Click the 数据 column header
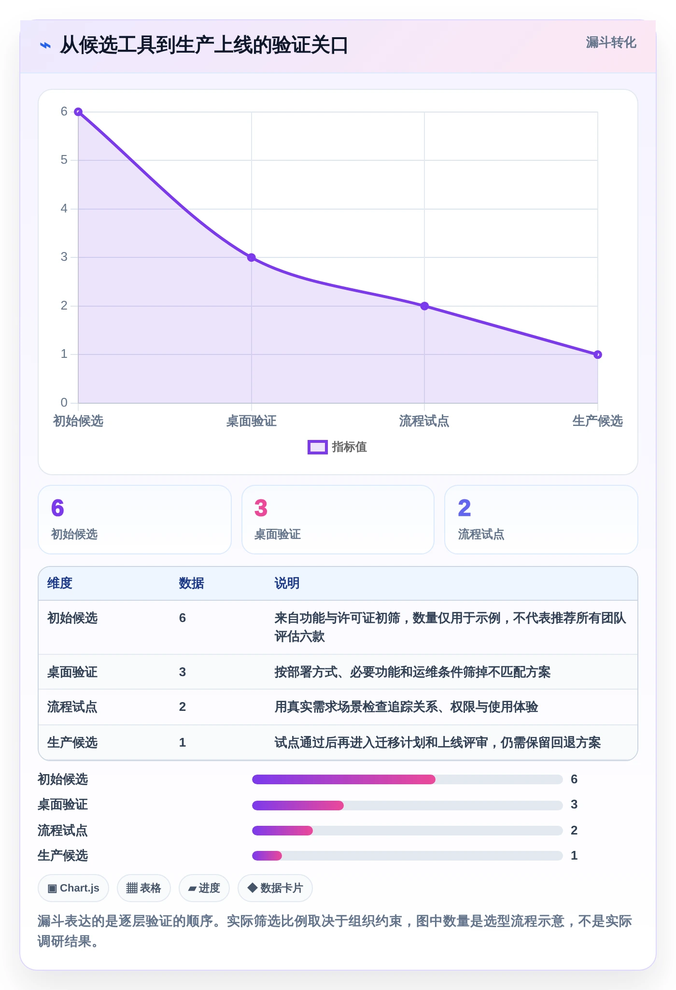Image resolution: width=676 pixels, height=990 pixels. (192, 583)
